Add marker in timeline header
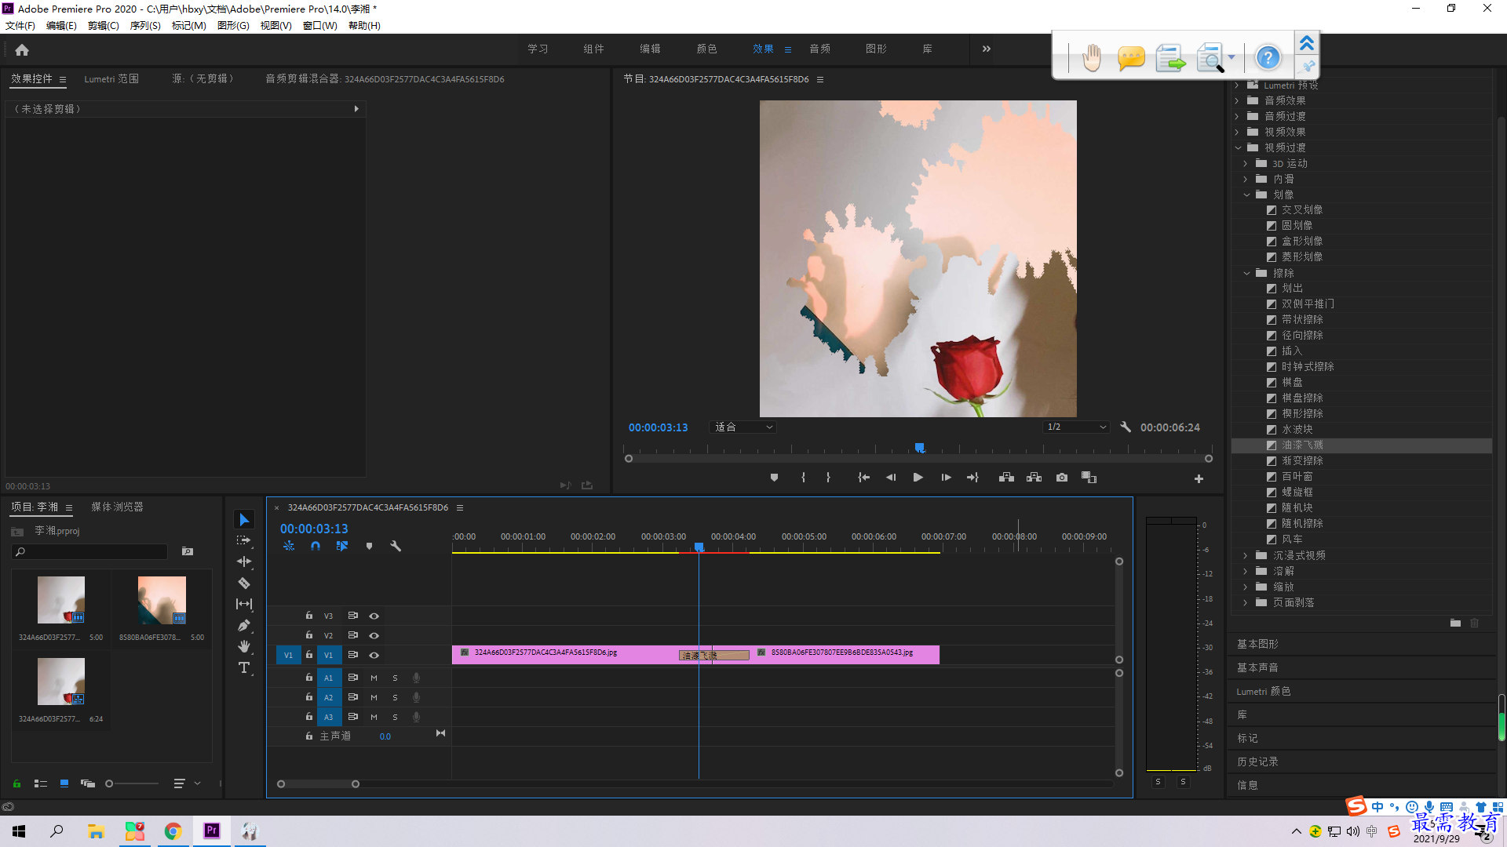Screen dimensions: 1507x847 pos(369,546)
